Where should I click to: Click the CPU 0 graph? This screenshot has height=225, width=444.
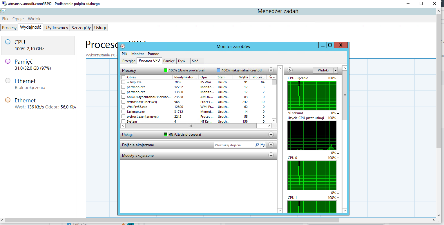312,176
